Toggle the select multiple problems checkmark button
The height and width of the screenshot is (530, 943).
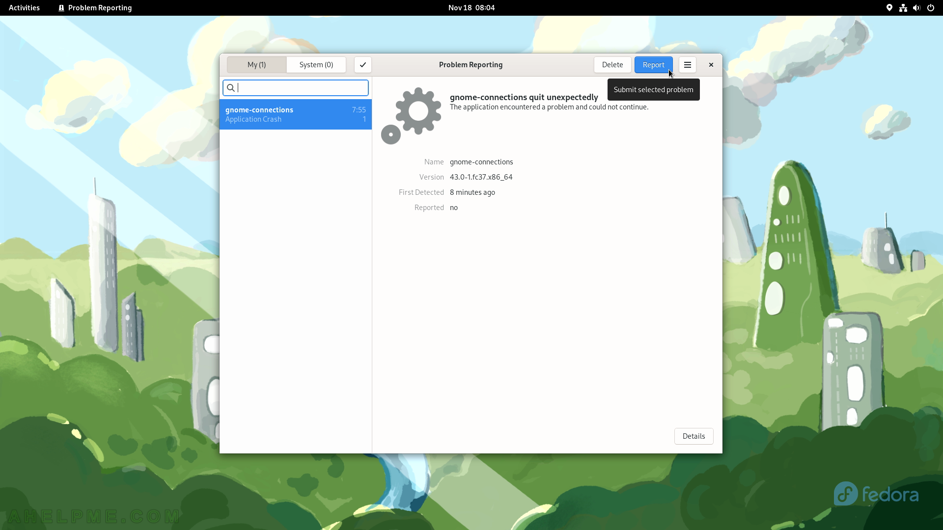click(362, 65)
